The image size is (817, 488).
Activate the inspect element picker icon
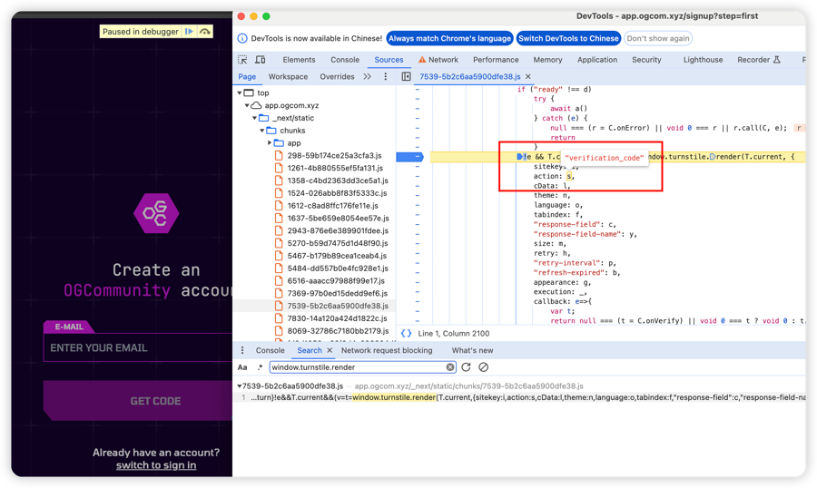tap(242, 60)
